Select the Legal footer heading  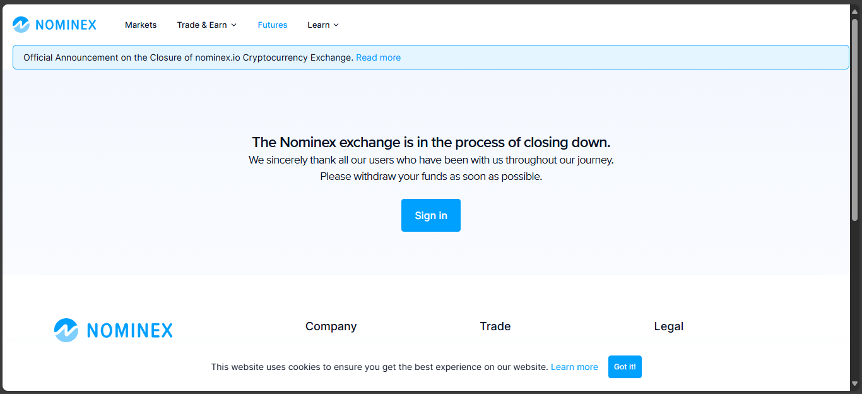pos(669,326)
